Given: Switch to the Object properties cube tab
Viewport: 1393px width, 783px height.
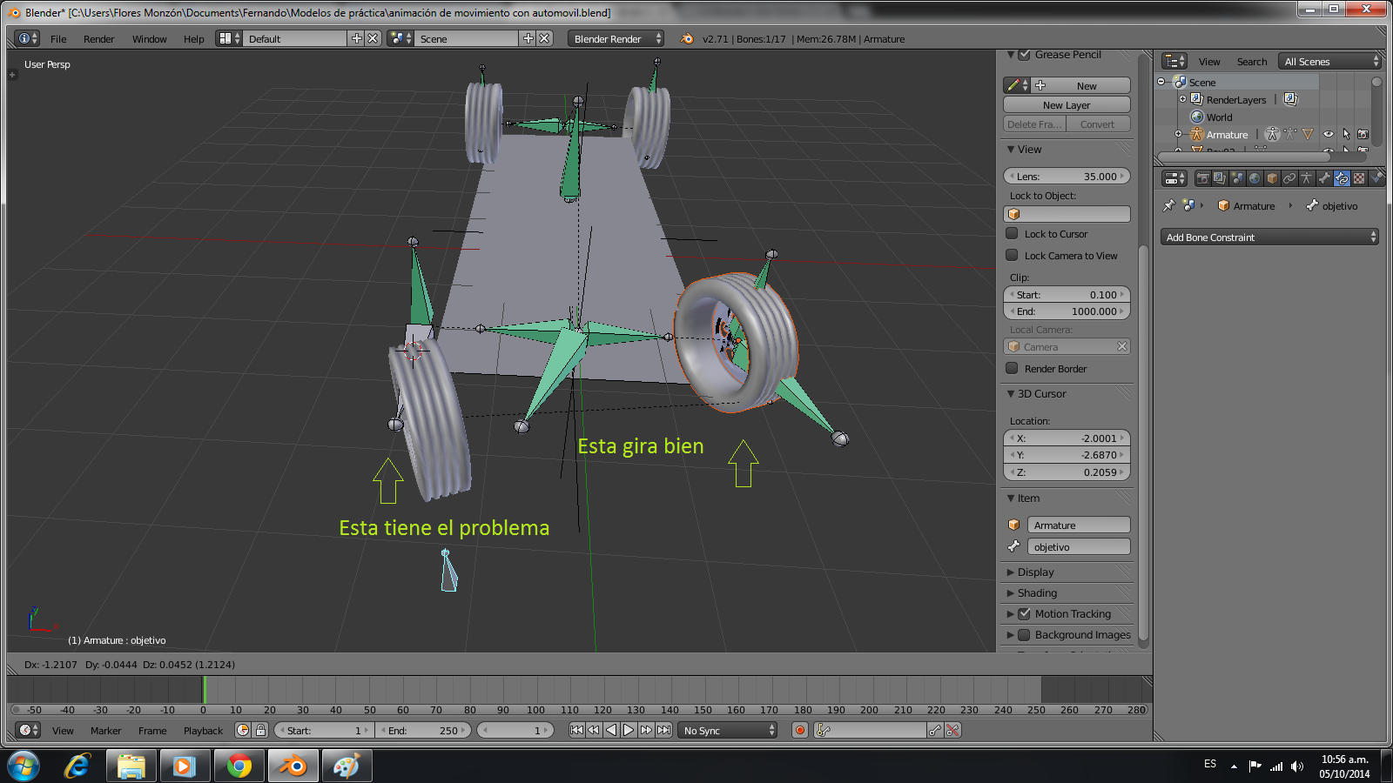Looking at the screenshot, I should (1272, 178).
